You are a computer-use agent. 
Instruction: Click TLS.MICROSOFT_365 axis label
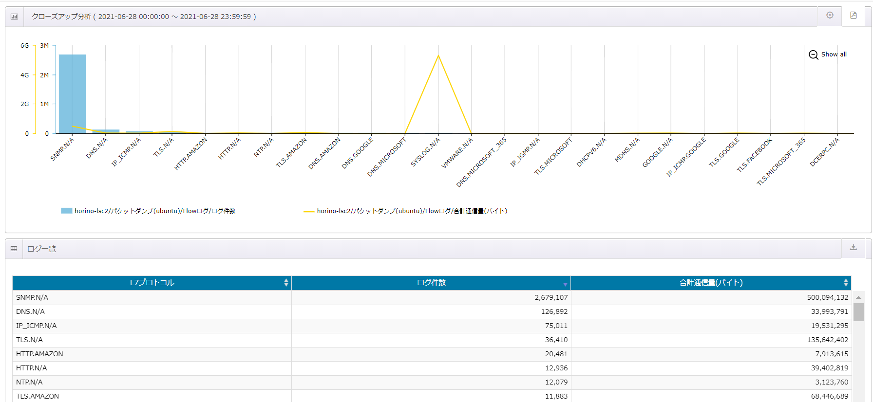click(x=781, y=162)
